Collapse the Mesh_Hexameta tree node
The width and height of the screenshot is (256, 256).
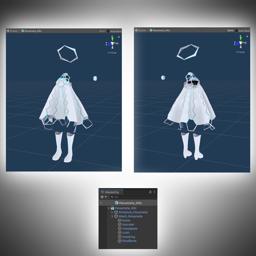point(112,216)
